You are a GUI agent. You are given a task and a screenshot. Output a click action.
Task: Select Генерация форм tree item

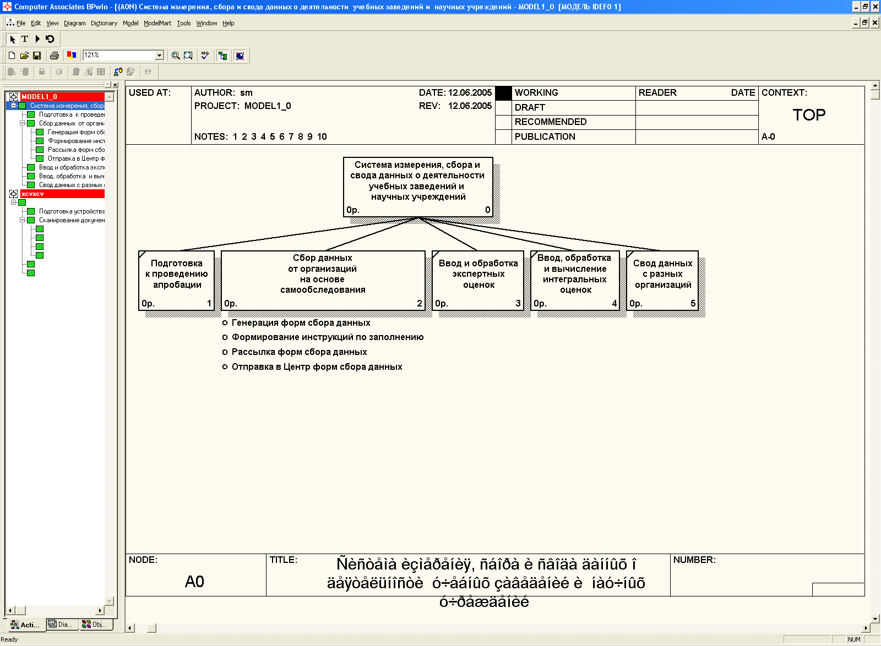coord(76,132)
